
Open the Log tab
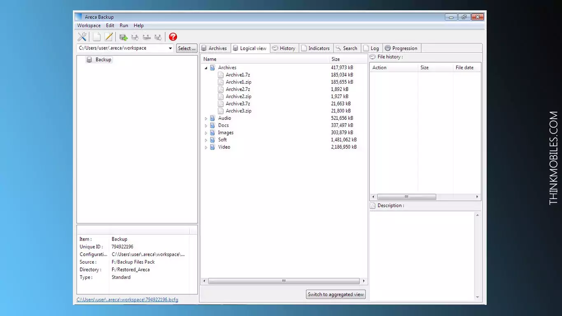371,48
